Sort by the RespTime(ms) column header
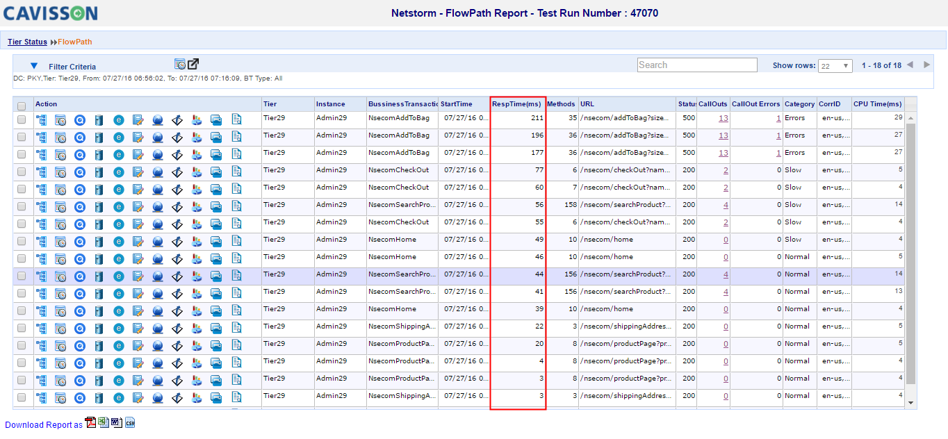This screenshot has height=439, width=948. (516, 104)
